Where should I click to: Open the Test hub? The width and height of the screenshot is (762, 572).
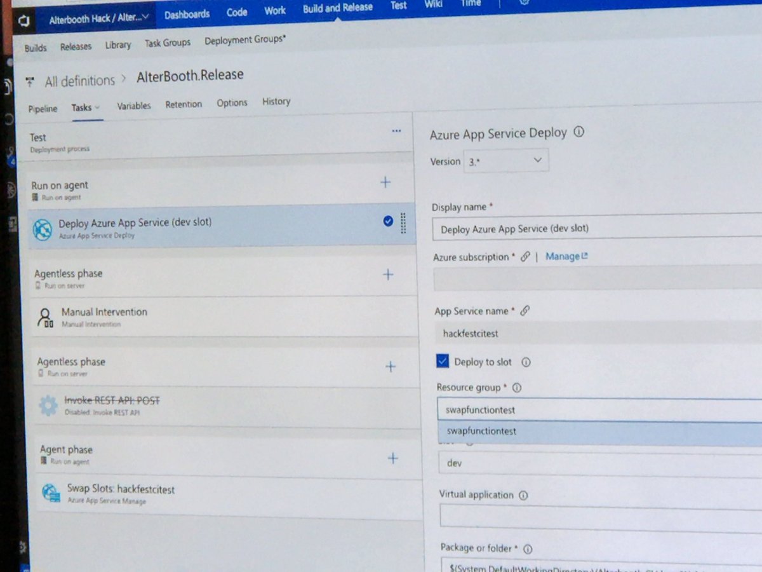pyautogui.click(x=399, y=6)
